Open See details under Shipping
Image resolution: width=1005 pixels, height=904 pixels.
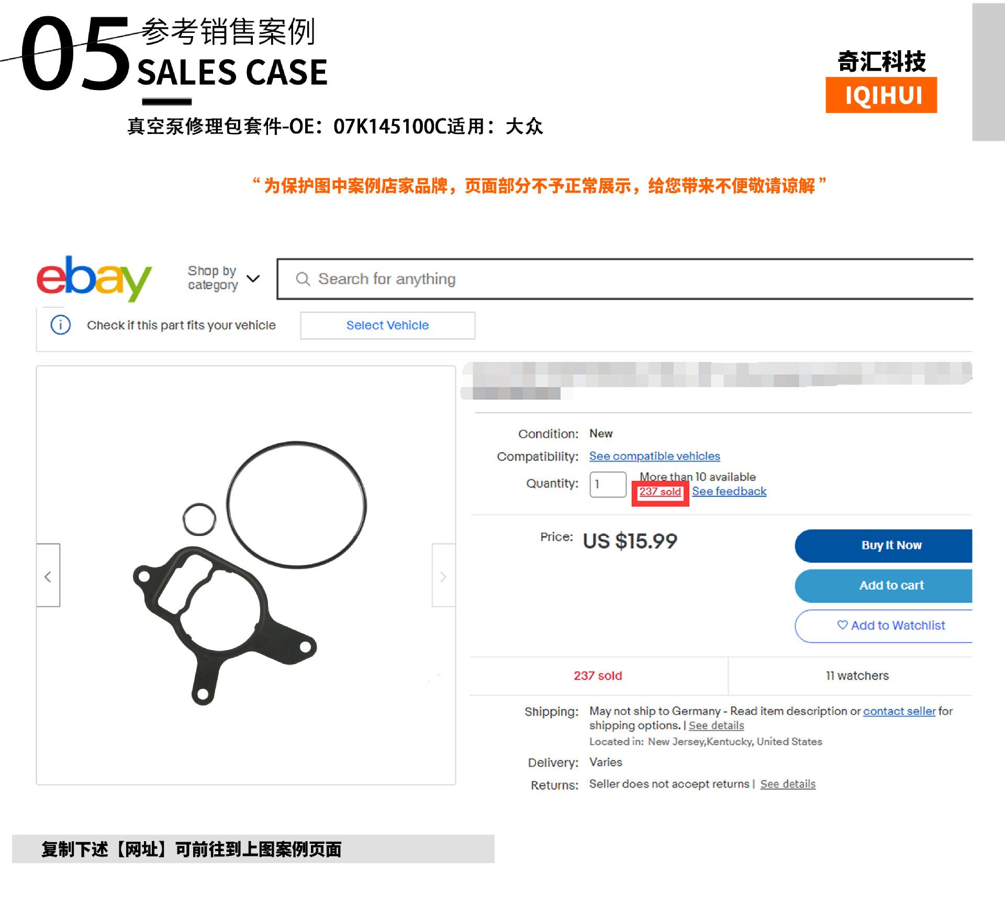(716, 726)
